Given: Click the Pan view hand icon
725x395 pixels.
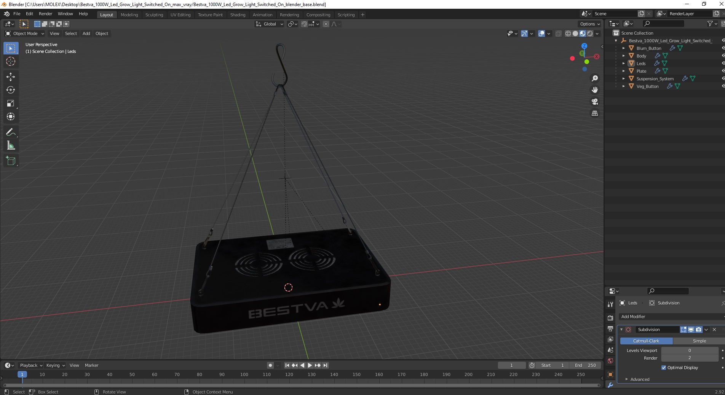Looking at the screenshot, I should 595,90.
